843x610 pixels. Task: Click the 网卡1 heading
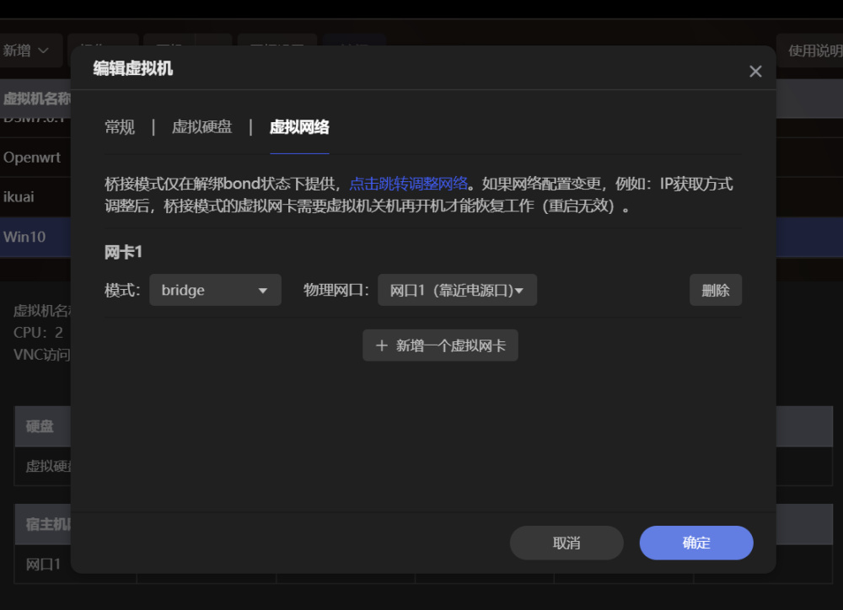point(123,252)
